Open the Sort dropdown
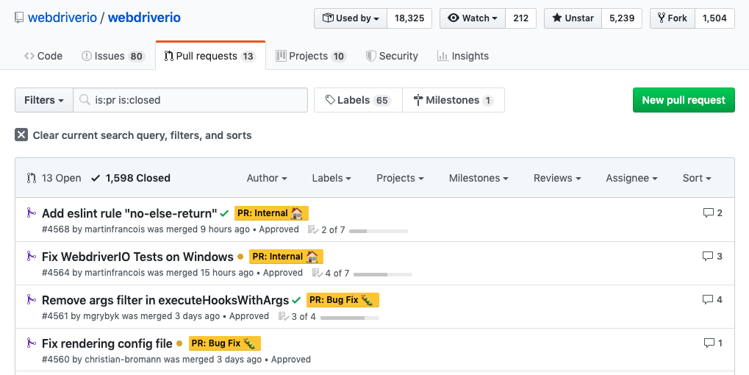The width and height of the screenshot is (749, 375). (x=697, y=178)
